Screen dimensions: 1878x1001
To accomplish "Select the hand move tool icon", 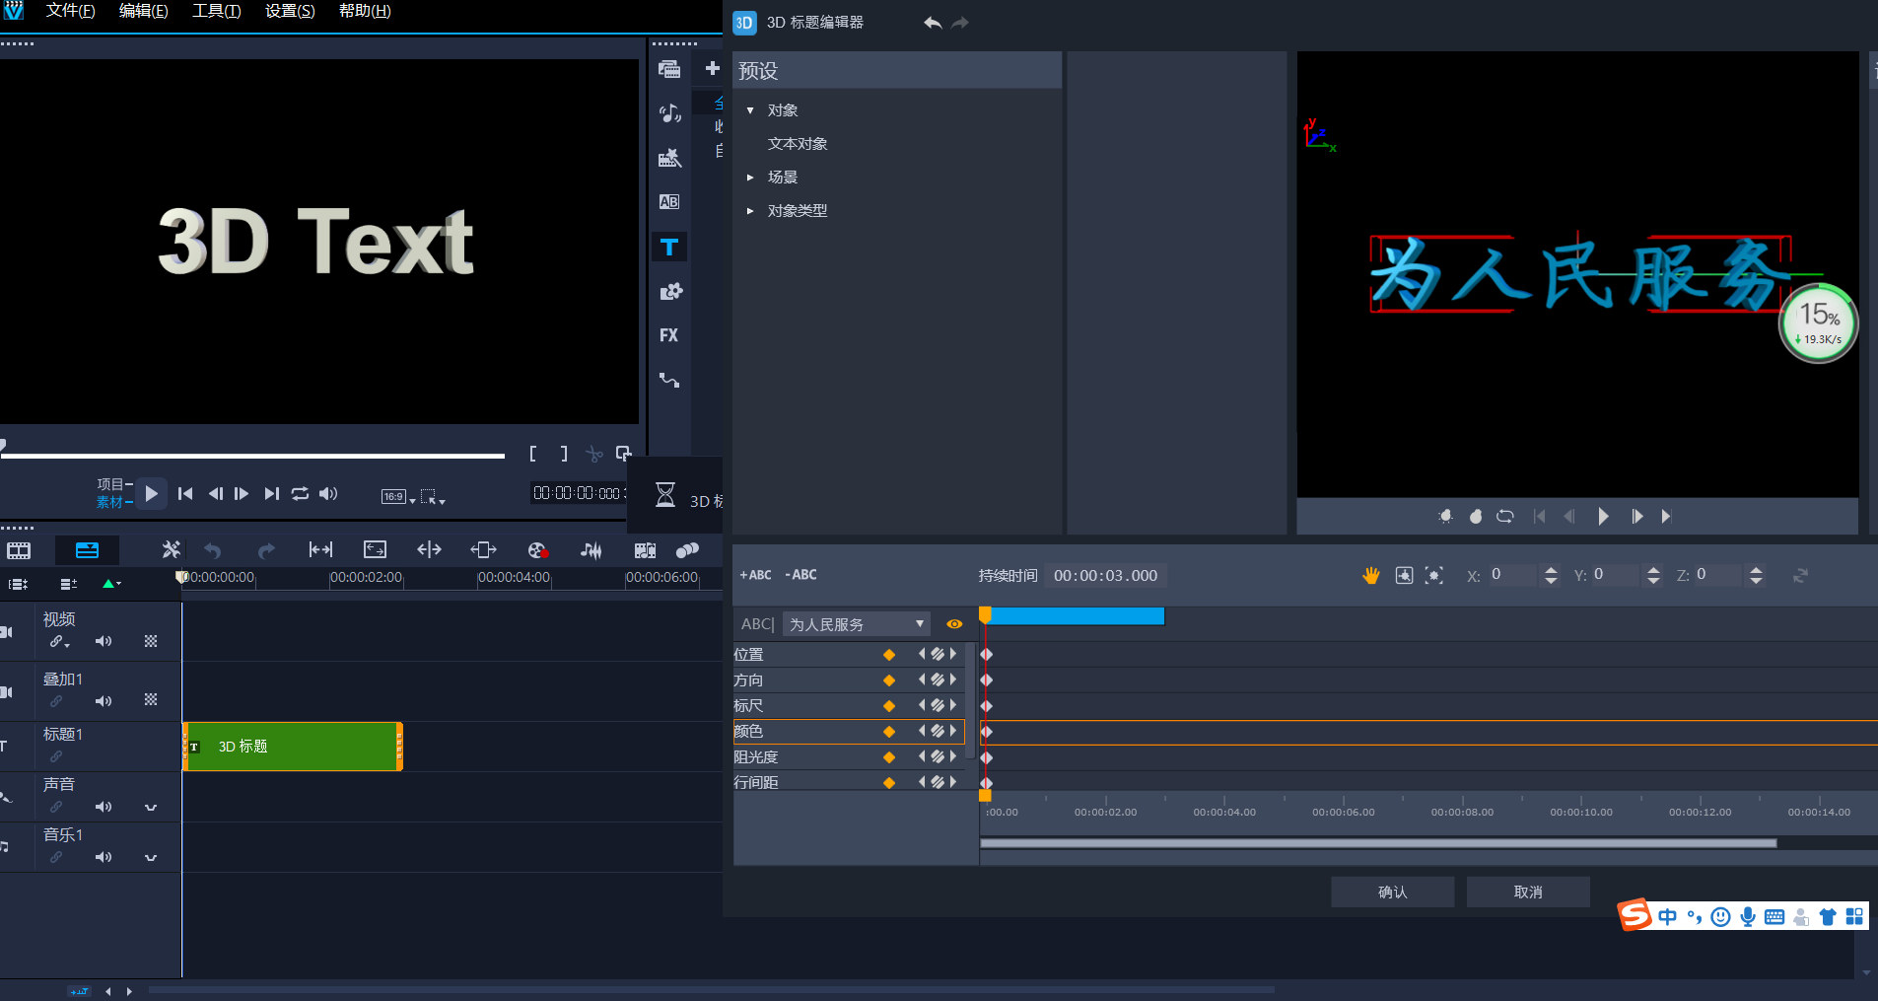I will coord(1370,575).
